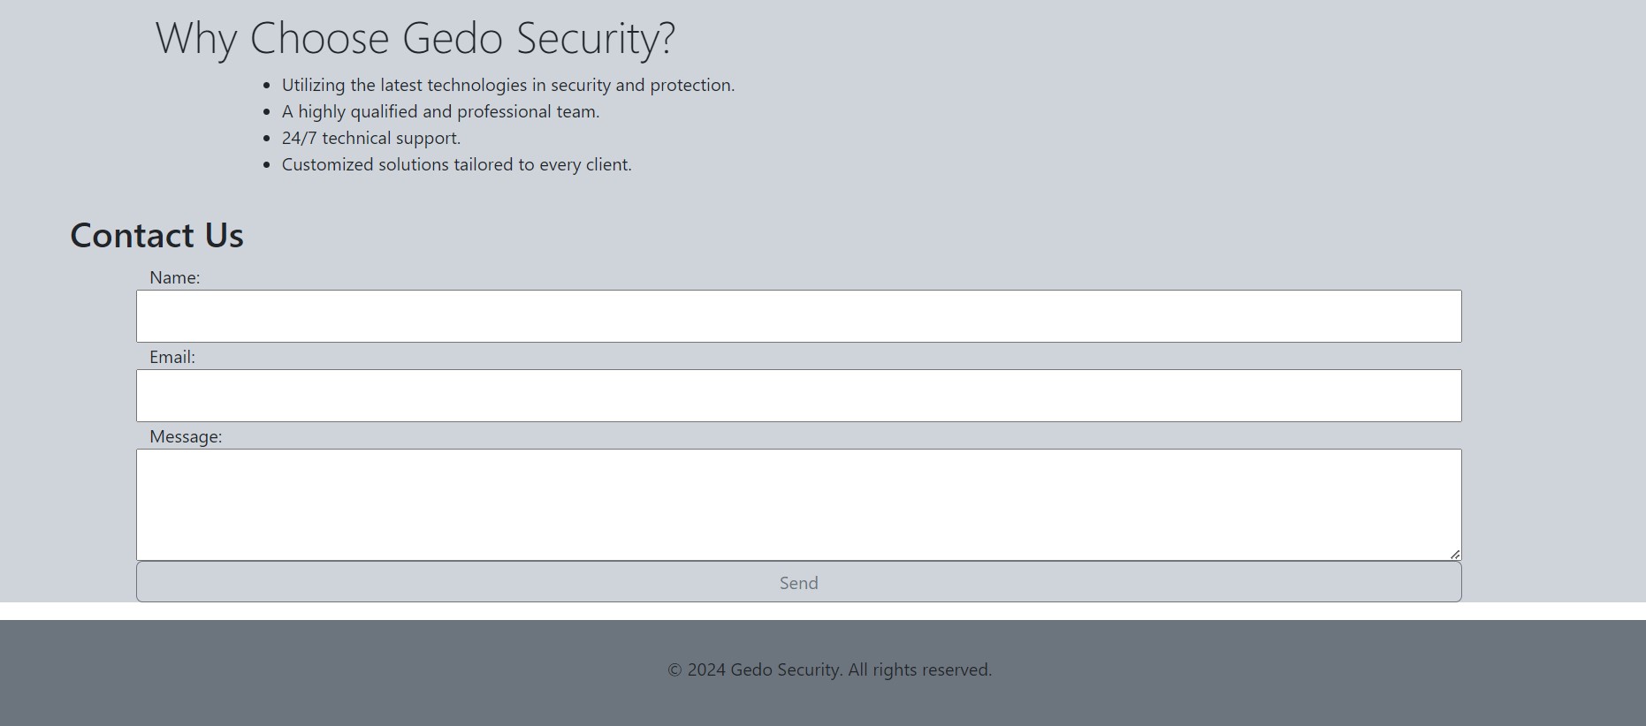Select the 'Utilizing the latest technologies' list text

tap(508, 85)
